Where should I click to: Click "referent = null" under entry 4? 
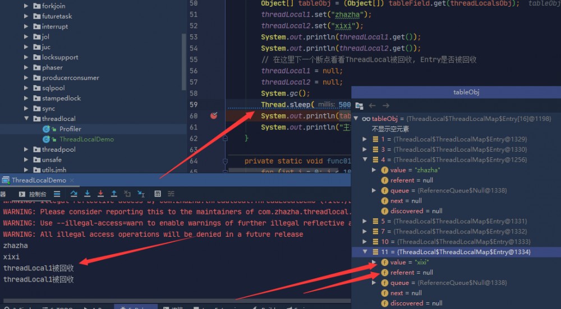tap(411, 181)
